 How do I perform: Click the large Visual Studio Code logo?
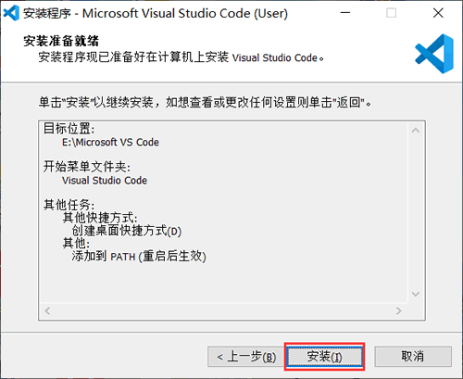(x=434, y=54)
